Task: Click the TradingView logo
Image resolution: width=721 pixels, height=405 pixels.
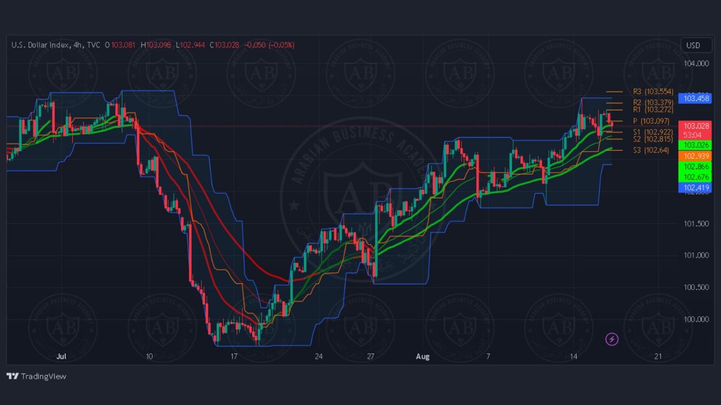Action: [x=37, y=376]
